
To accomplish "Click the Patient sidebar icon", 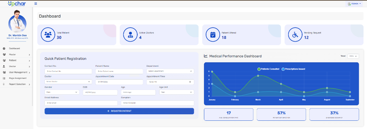I will [x=4, y=61].
